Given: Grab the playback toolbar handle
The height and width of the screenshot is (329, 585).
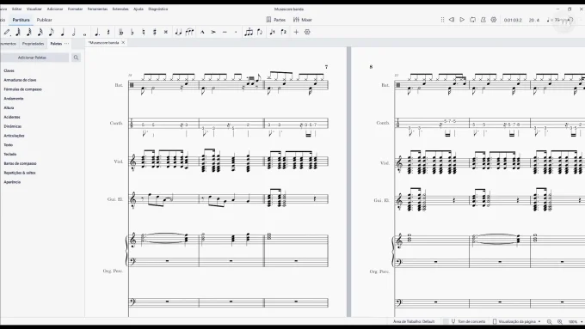Looking at the screenshot, I should point(442,20).
